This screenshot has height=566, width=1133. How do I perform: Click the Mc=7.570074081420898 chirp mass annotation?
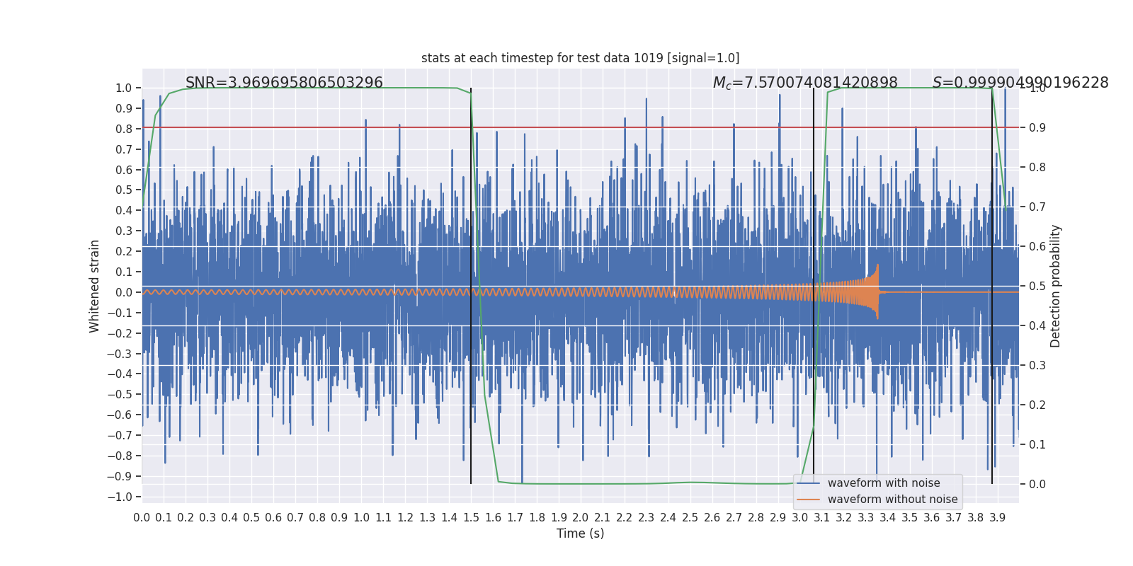pyautogui.click(x=805, y=83)
